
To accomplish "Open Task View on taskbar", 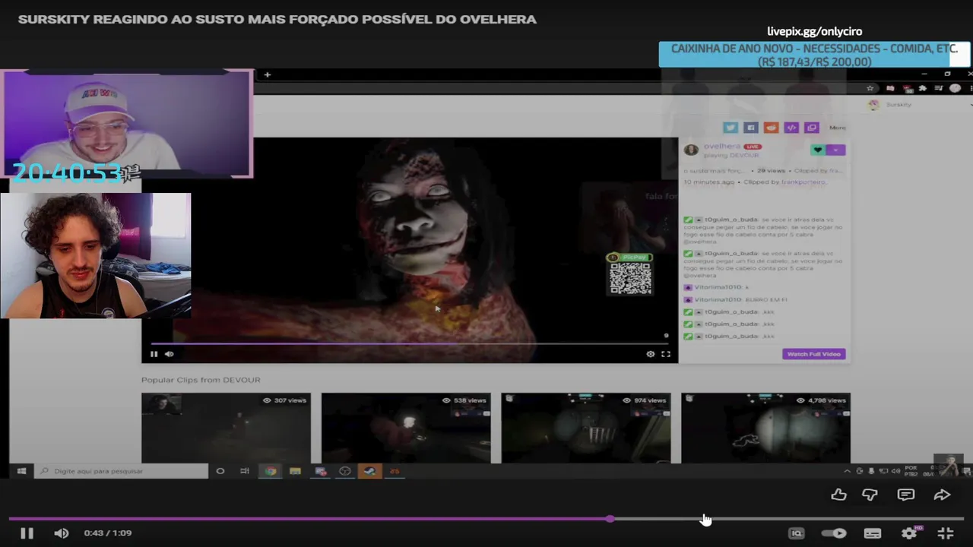I will pos(245,471).
